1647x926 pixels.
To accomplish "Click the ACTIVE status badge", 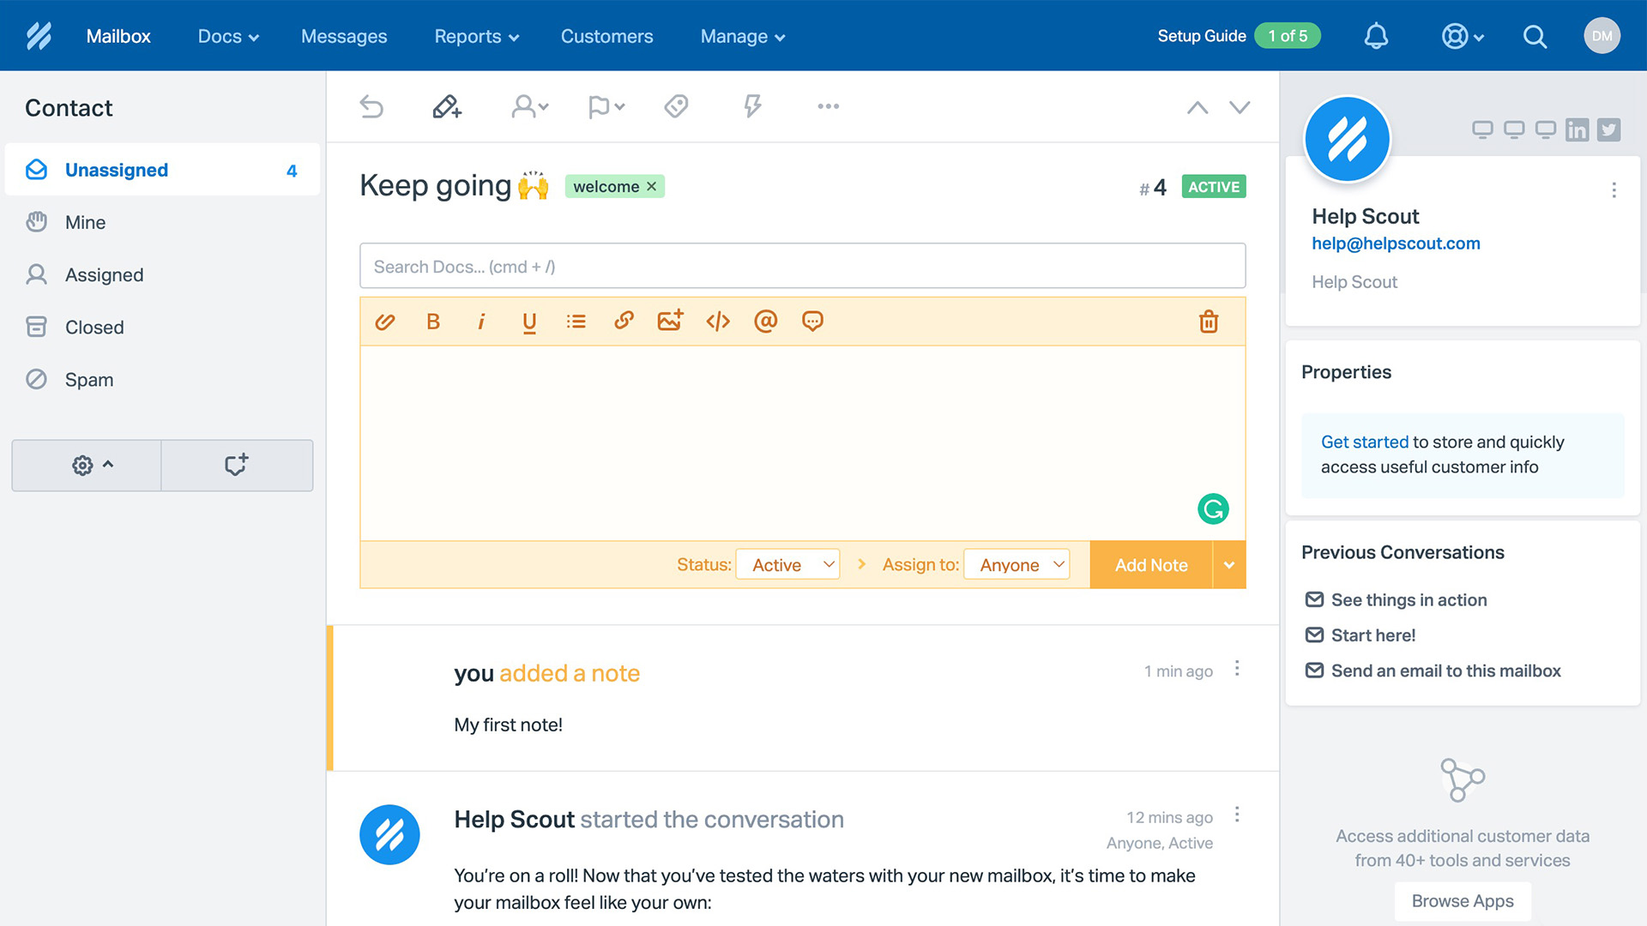I will [x=1214, y=187].
